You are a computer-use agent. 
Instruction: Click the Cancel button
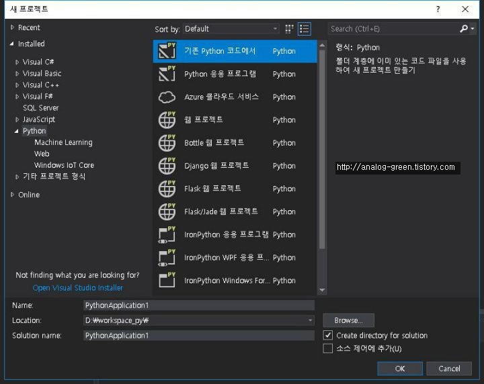pos(449,369)
